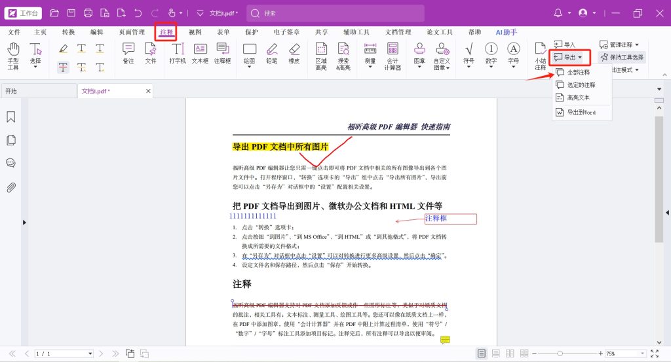Open the AI助手 tab

507,32
